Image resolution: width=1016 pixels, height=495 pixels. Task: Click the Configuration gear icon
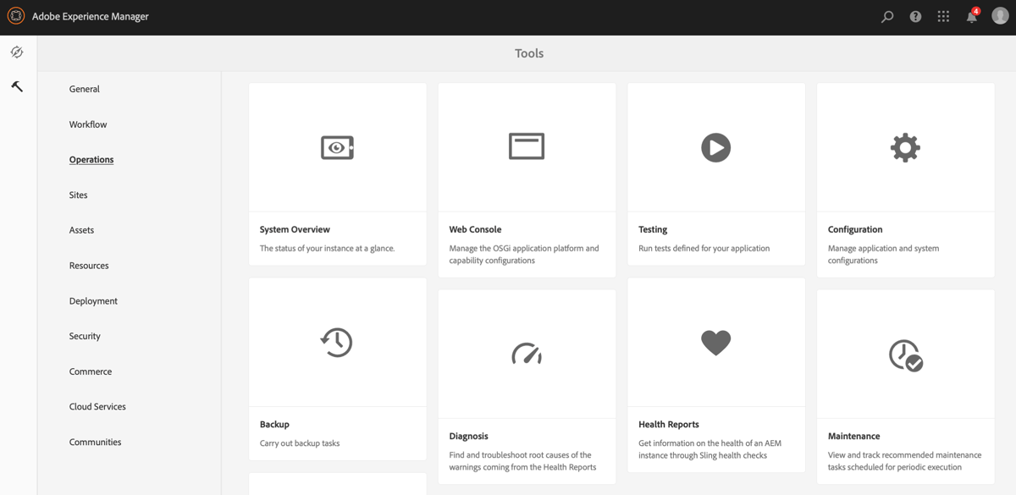coord(905,146)
